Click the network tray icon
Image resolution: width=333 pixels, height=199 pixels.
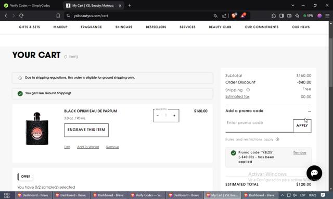tap(289, 195)
